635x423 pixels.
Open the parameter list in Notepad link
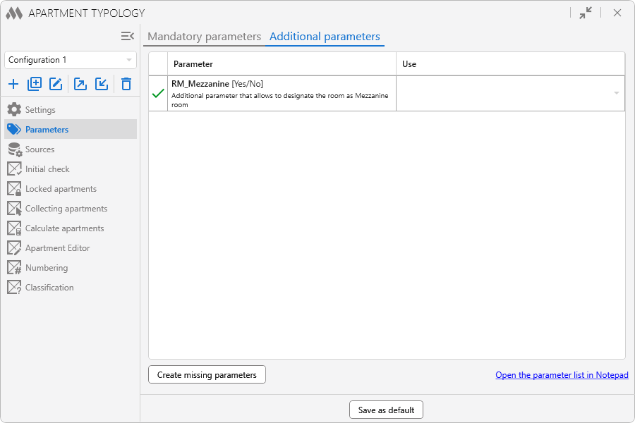562,375
